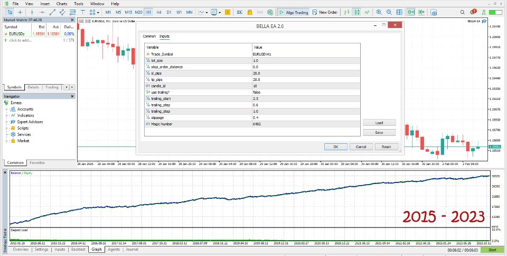This screenshot has width=507, height=256.
Task: Toggle the Algo Trading button
Action: (x=294, y=12)
